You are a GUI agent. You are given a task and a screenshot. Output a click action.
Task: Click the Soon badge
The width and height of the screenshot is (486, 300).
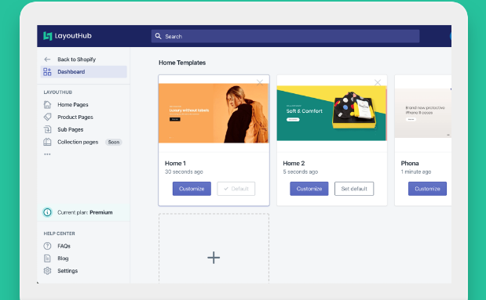114,143
